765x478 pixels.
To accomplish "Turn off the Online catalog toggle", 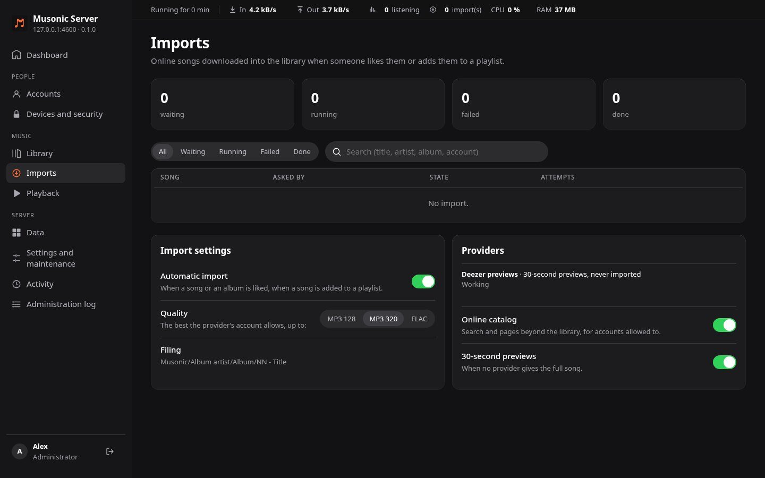I will 725,325.
